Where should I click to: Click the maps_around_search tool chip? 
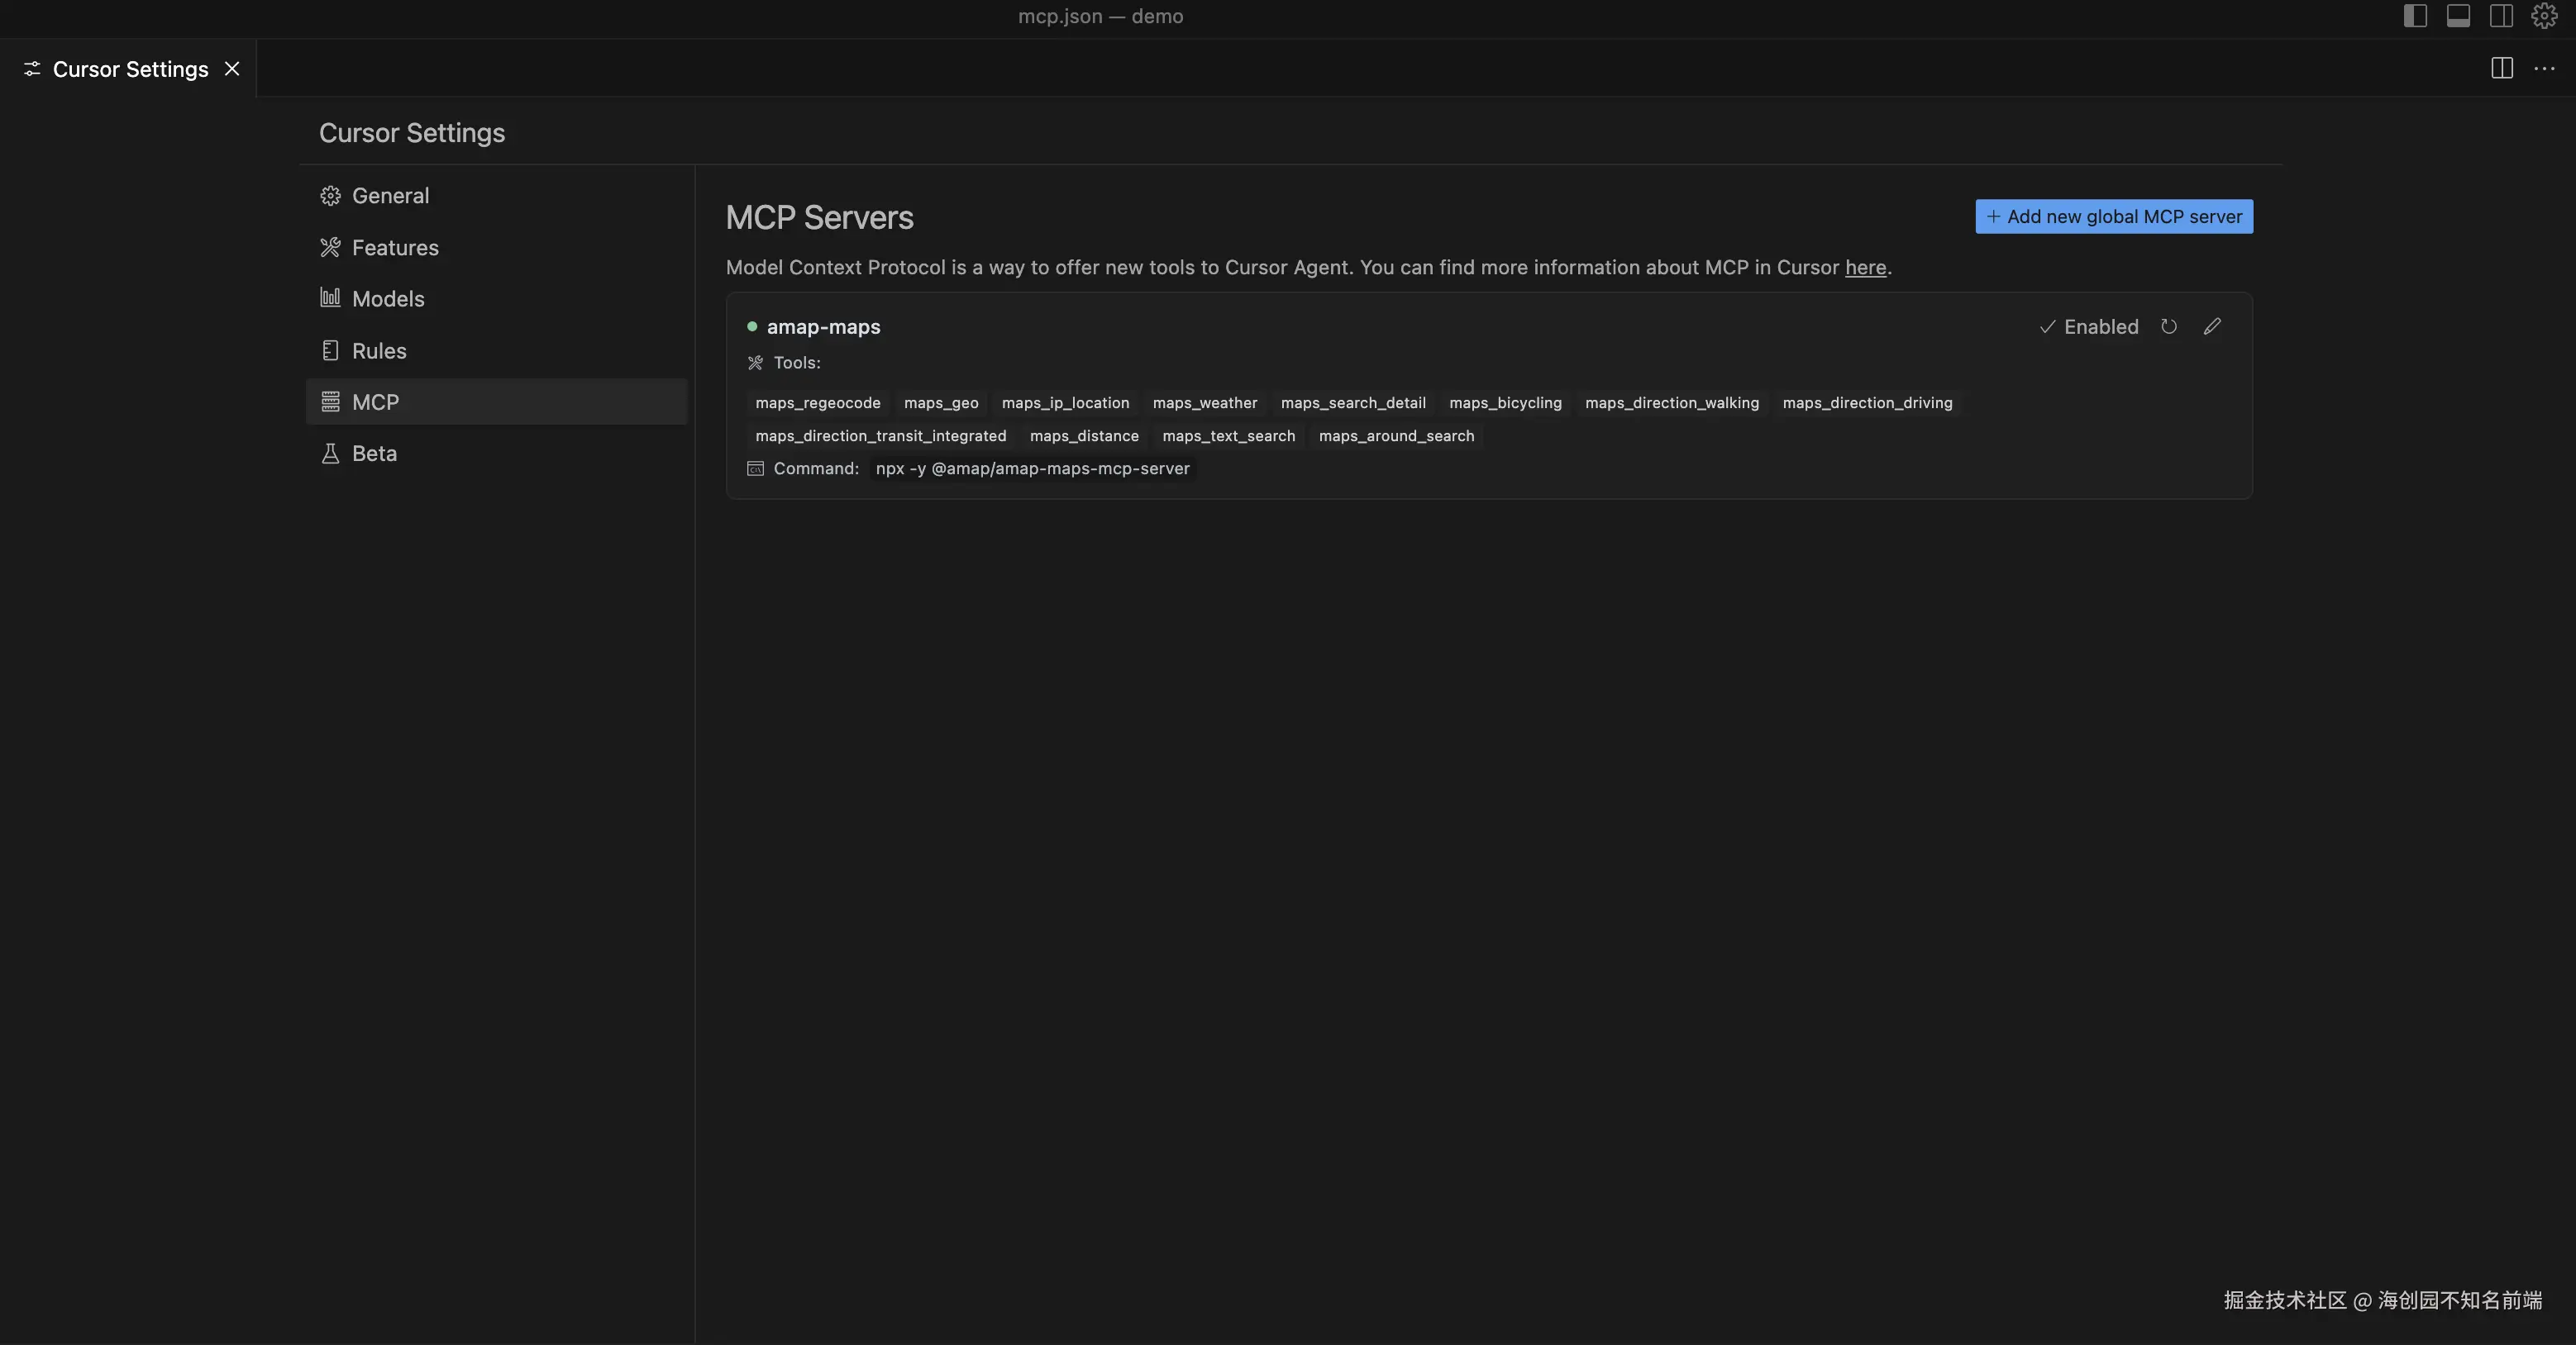coord(1396,435)
